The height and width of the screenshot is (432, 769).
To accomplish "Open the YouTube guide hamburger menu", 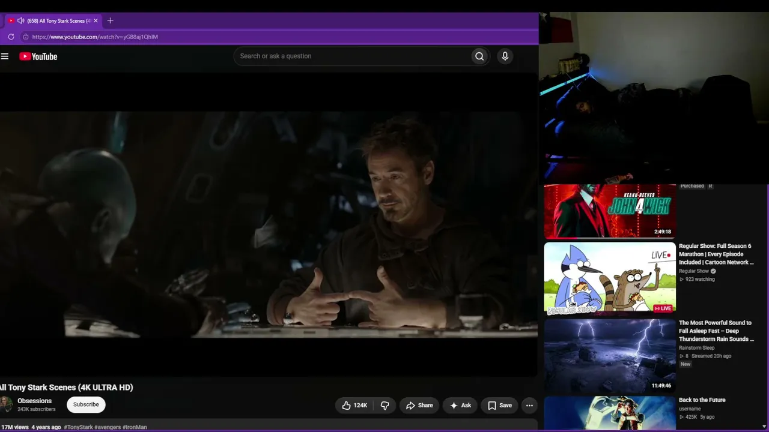I will click(x=5, y=56).
